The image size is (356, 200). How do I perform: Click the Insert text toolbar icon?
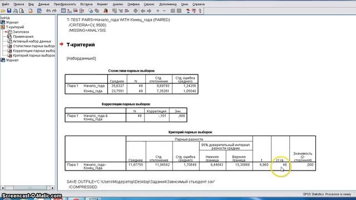(x=200, y=11)
